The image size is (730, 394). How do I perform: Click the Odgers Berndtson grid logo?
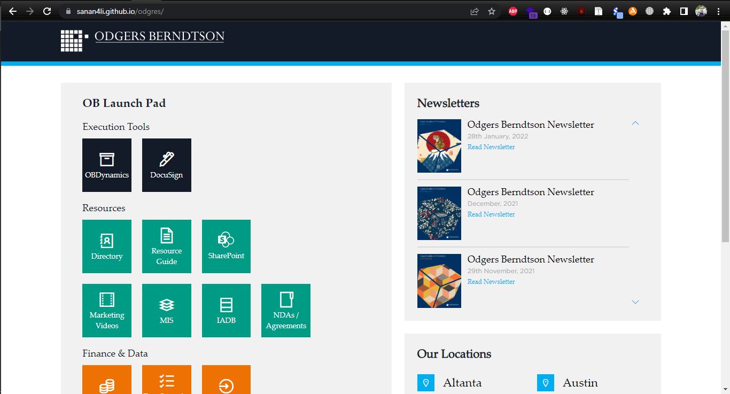[74, 41]
